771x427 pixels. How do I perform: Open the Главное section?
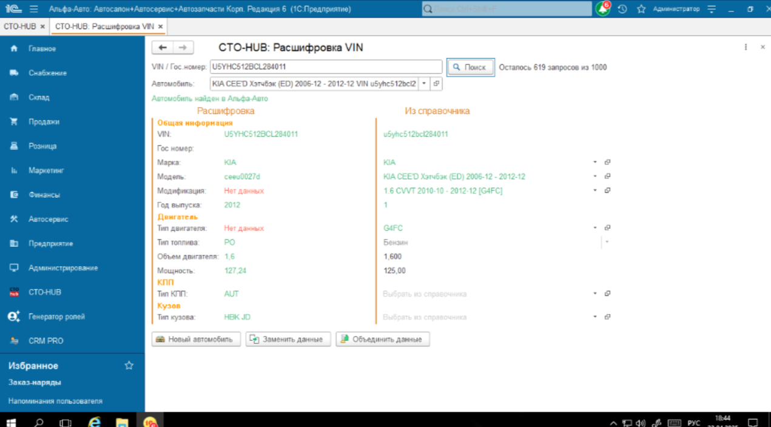(42, 49)
